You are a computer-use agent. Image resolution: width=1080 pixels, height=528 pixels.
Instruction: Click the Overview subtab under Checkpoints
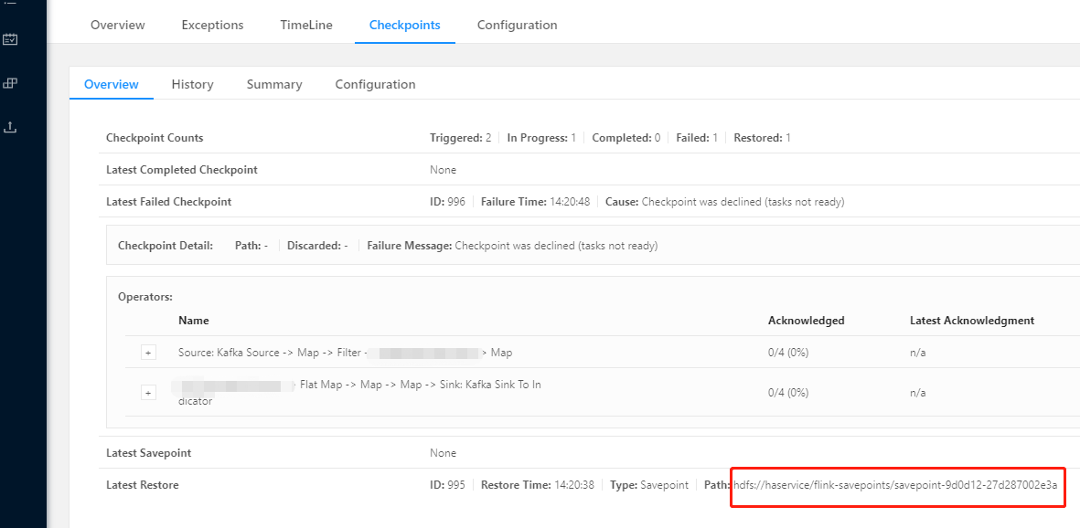tap(111, 83)
